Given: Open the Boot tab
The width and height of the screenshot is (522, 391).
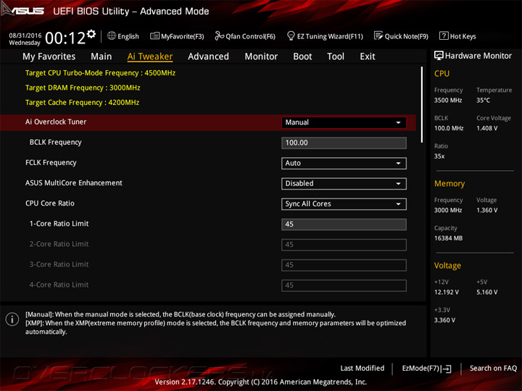Looking at the screenshot, I should click(x=302, y=56).
